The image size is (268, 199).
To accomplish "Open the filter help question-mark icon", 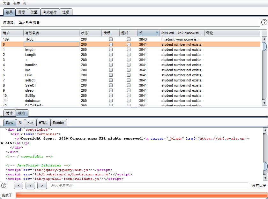I will [x=264, y=22].
